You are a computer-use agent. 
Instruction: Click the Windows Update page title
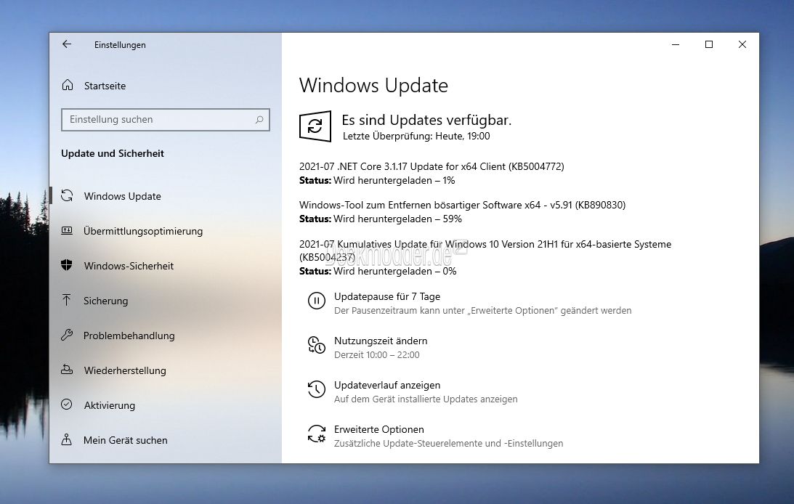click(373, 86)
